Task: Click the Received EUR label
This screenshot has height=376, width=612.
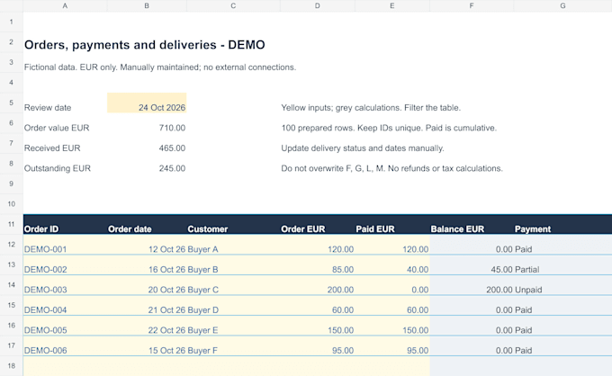Action: [x=52, y=148]
